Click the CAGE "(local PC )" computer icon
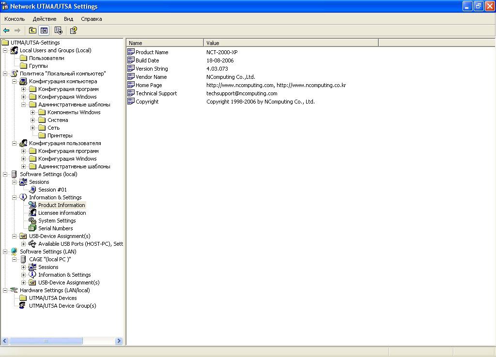496x357 pixels. (x=23, y=259)
